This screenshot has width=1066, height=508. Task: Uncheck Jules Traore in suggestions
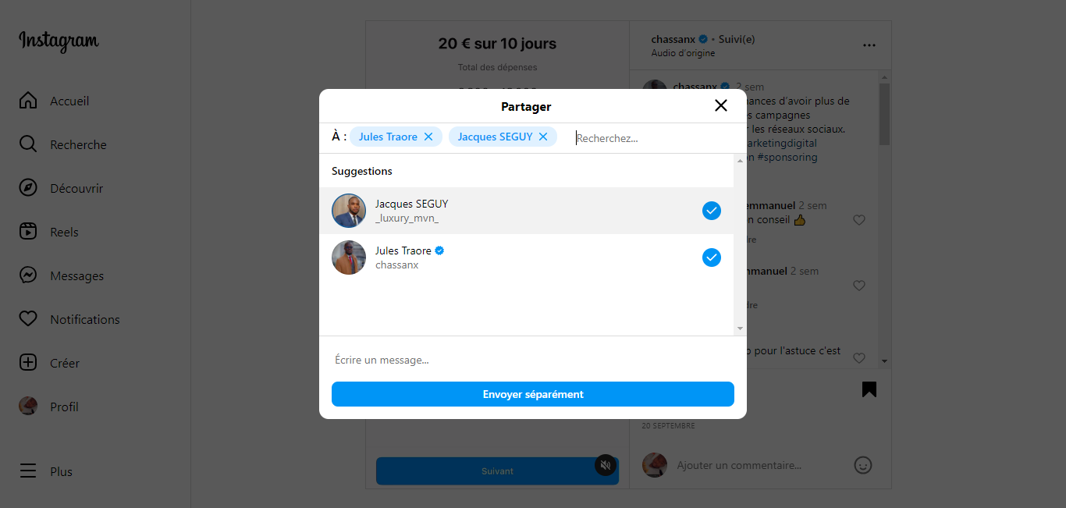pos(711,258)
